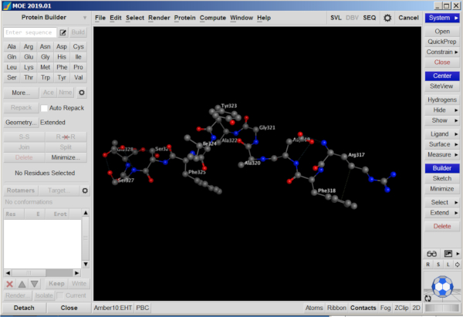Image resolution: width=463 pixels, height=317 pixels.
Task: Click the QuickPrep button
Action: (x=442, y=42)
